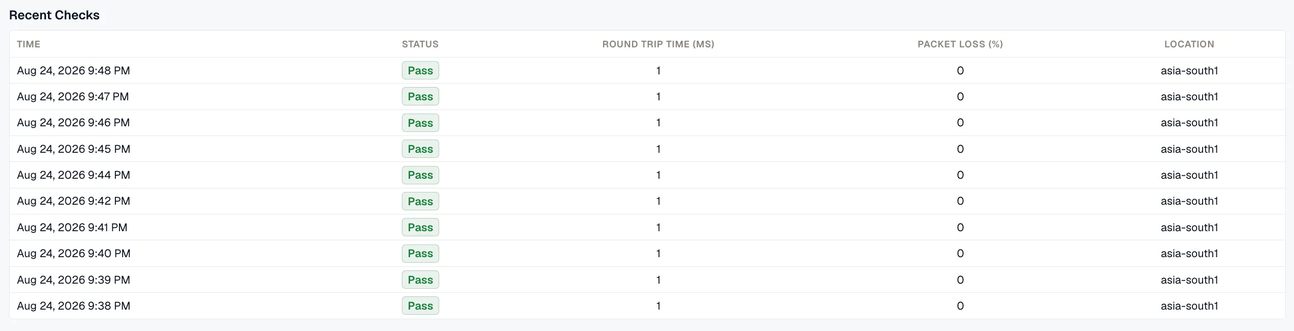Click Pass badge in the 9:40 PM row
Image resolution: width=1294 pixels, height=331 pixels.
[420, 254]
